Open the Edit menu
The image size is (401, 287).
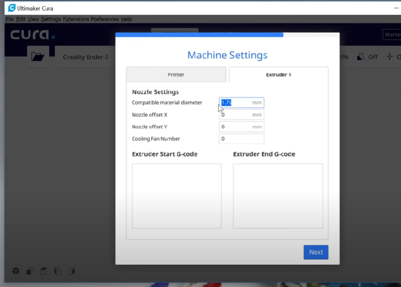[21, 19]
